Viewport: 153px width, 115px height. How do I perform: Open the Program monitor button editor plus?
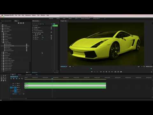(x=152, y=72)
